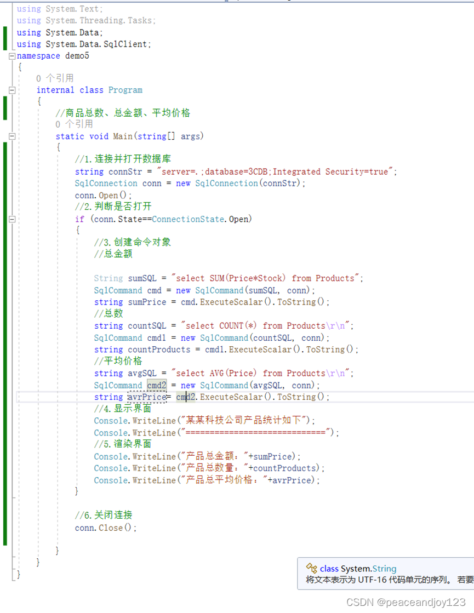The image size is (474, 613).
Task: Click the 'conn.Open();' statement
Action: click(x=103, y=196)
